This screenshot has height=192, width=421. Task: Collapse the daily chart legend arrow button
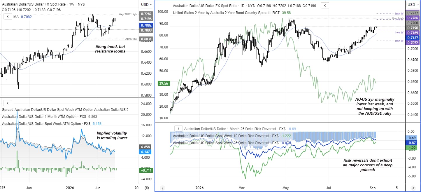pyautogui.click(x=325, y=6)
